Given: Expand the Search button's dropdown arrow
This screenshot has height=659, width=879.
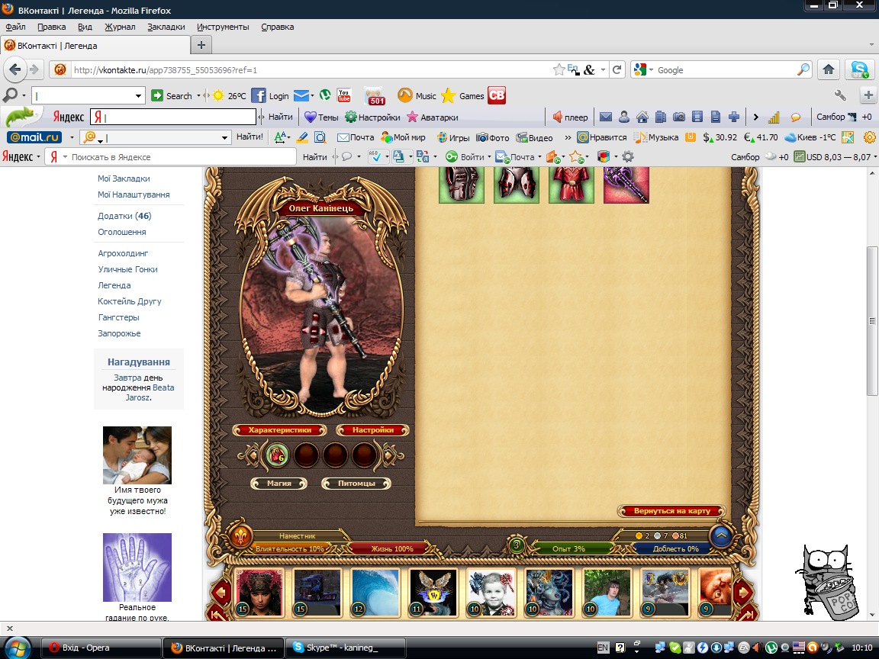Looking at the screenshot, I should click(198, 96).
